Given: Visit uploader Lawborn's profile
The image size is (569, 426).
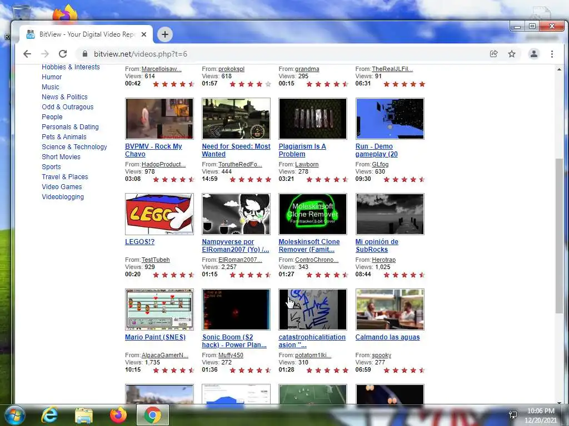Looking at the screenshot, I should click(307, 164).
